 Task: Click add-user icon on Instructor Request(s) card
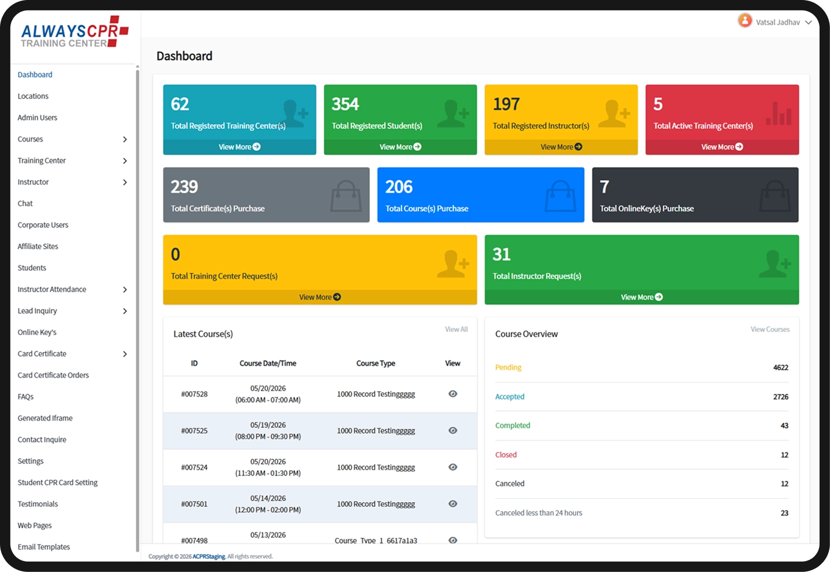click(x=775, y=263)
